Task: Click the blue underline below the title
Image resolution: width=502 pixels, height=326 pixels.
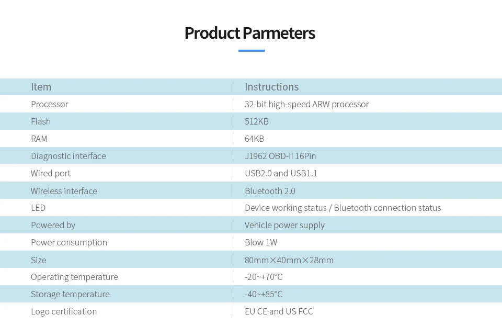Action: 252,51
